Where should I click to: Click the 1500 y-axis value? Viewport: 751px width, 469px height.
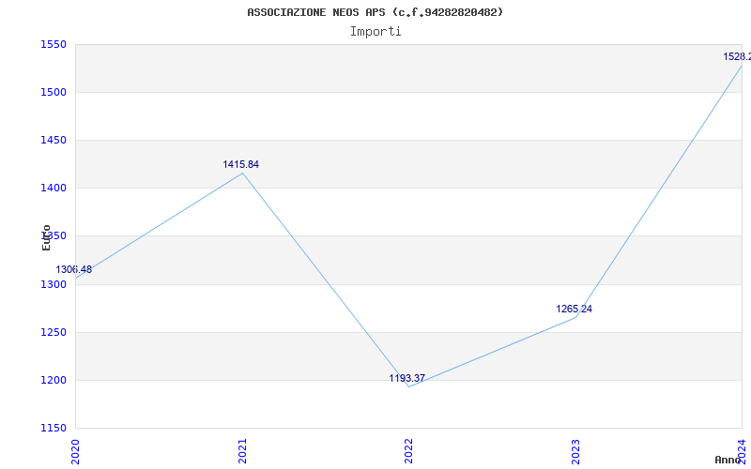pos(54,92)
